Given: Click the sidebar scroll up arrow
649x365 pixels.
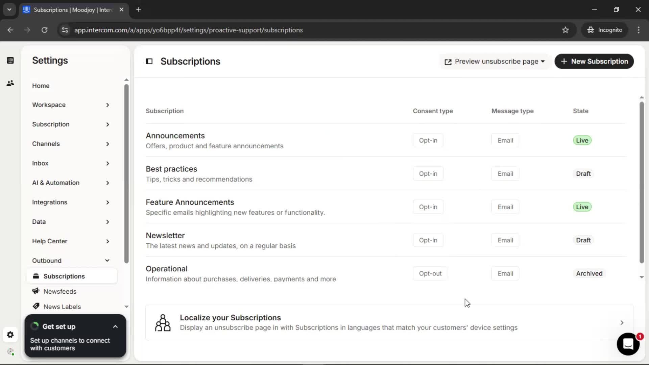Looking at the screenshot, I should coord(126,80).
